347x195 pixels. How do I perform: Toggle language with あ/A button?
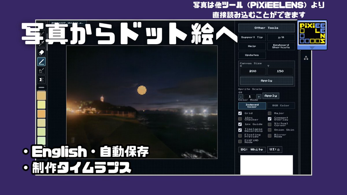281,37
